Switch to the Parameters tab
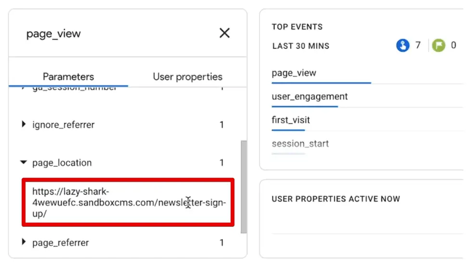This screenshot has width=467, height=265. click(68, 77)
